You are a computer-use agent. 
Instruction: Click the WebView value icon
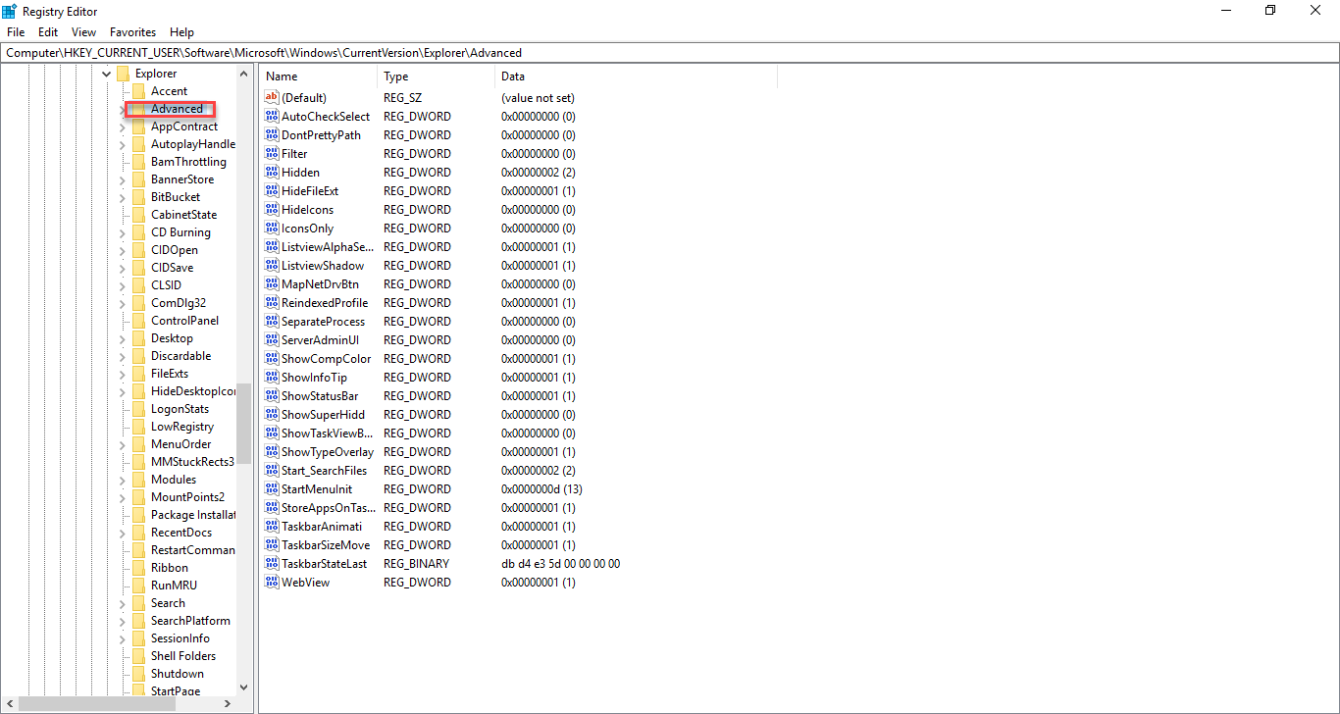tap(272, 583)
